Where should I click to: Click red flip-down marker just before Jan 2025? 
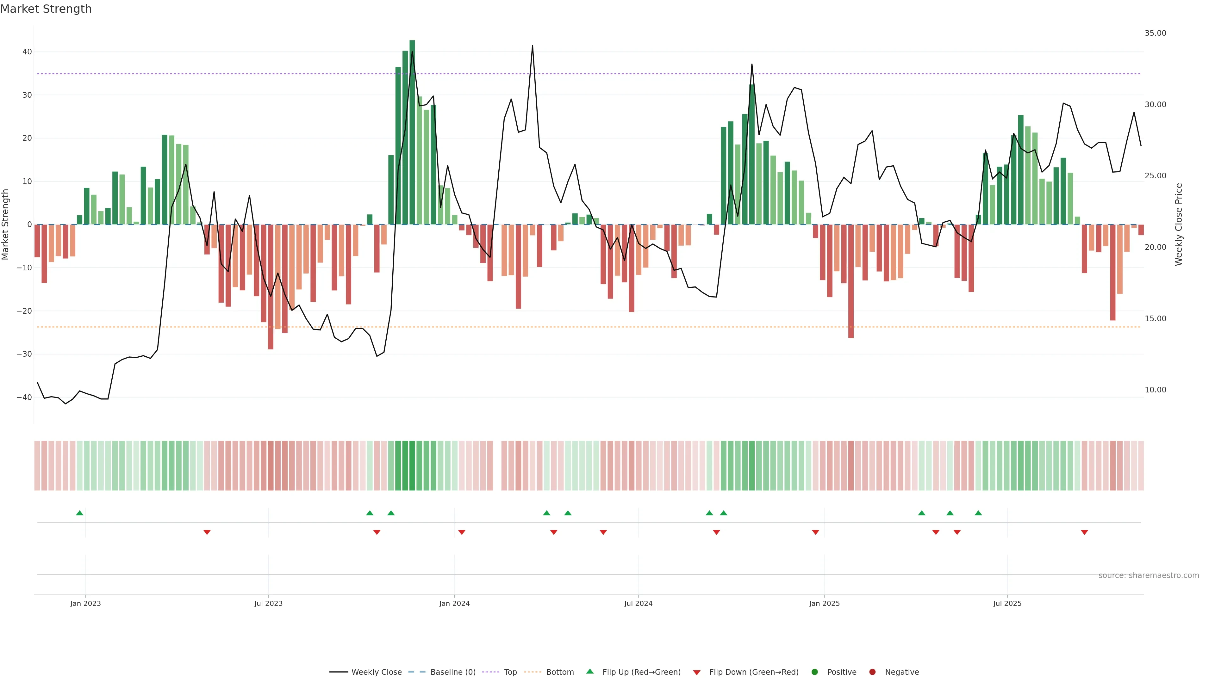tap(815, 532)
